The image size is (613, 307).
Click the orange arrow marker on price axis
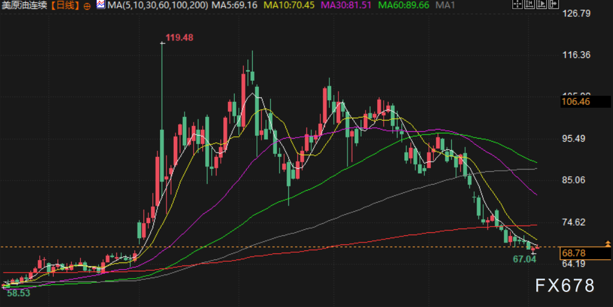608,244
